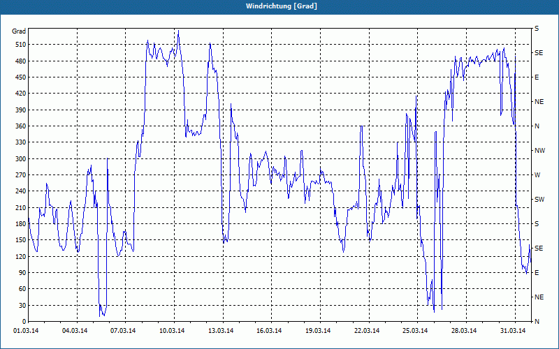Select the 240 y-axis value
The height and width of the screenshot is (349, 559).
click(x=21, y=191)
